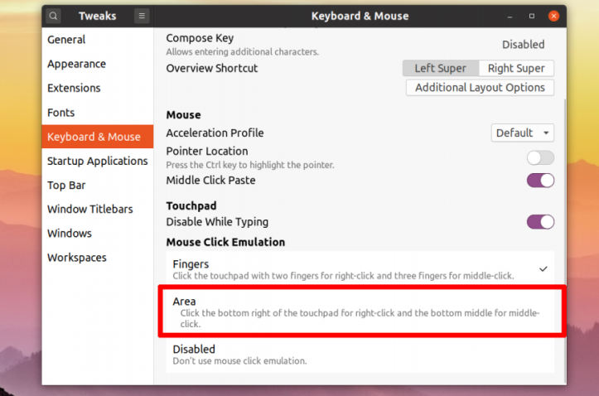Enable the Pointer Location switch
599x396 pixels.
(x=540, y=157)
